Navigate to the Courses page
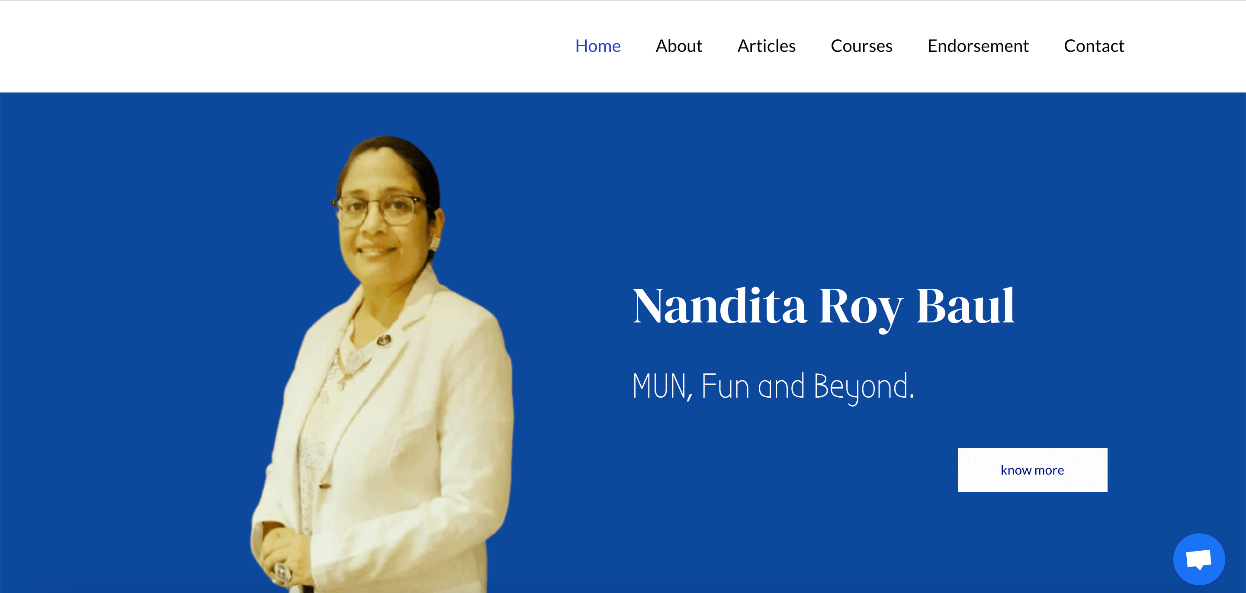Screen dimensions: 1246x593 point(861,46)
